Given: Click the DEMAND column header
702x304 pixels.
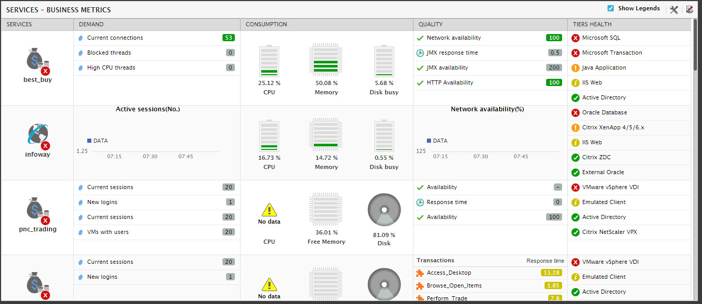Looking at the screenshot, I should tap(91, 24).
